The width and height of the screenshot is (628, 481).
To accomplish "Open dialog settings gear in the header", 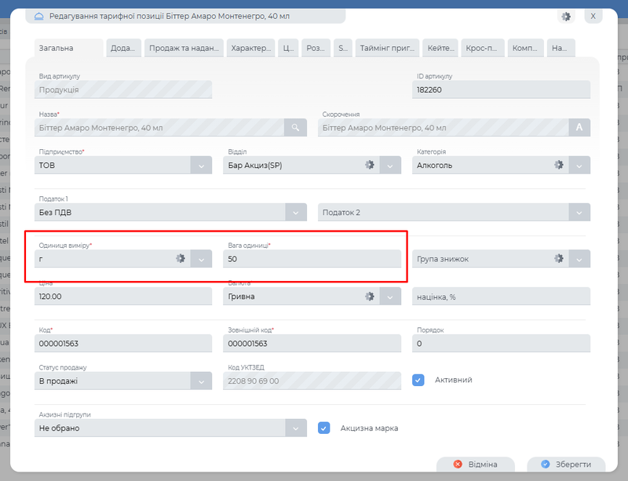I will (566, 16).
